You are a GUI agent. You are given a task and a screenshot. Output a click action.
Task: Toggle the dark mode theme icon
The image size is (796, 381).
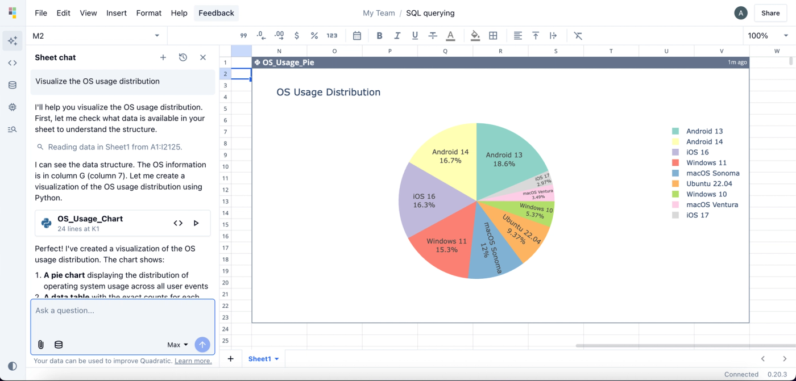point(13,366)
